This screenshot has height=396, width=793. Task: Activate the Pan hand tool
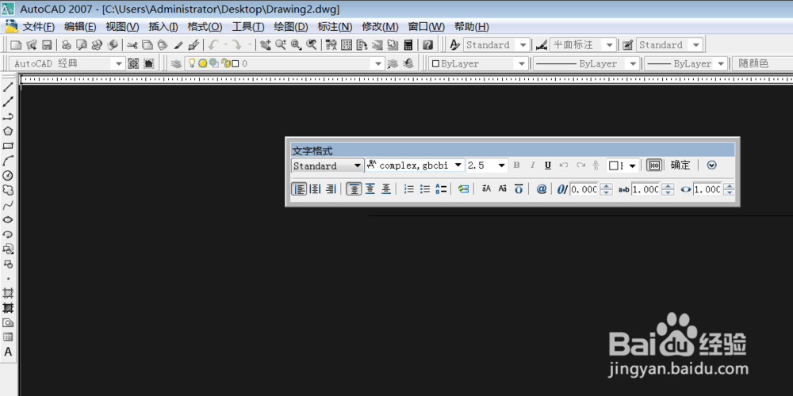[265, 45]
